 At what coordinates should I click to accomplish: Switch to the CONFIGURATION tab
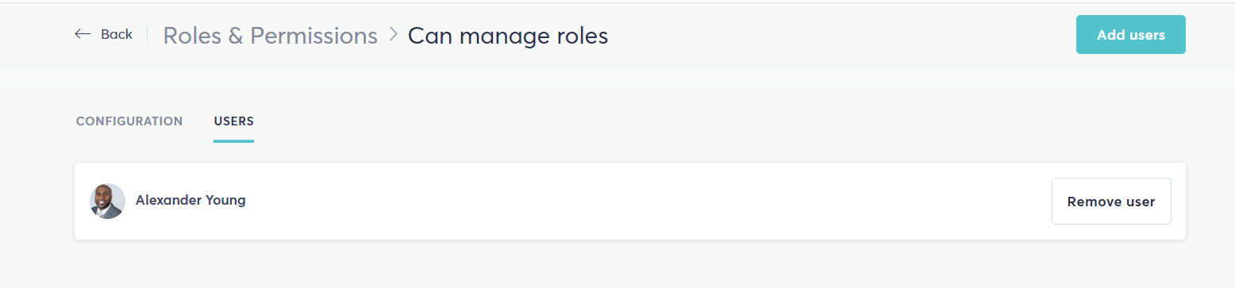coord(129,121)
